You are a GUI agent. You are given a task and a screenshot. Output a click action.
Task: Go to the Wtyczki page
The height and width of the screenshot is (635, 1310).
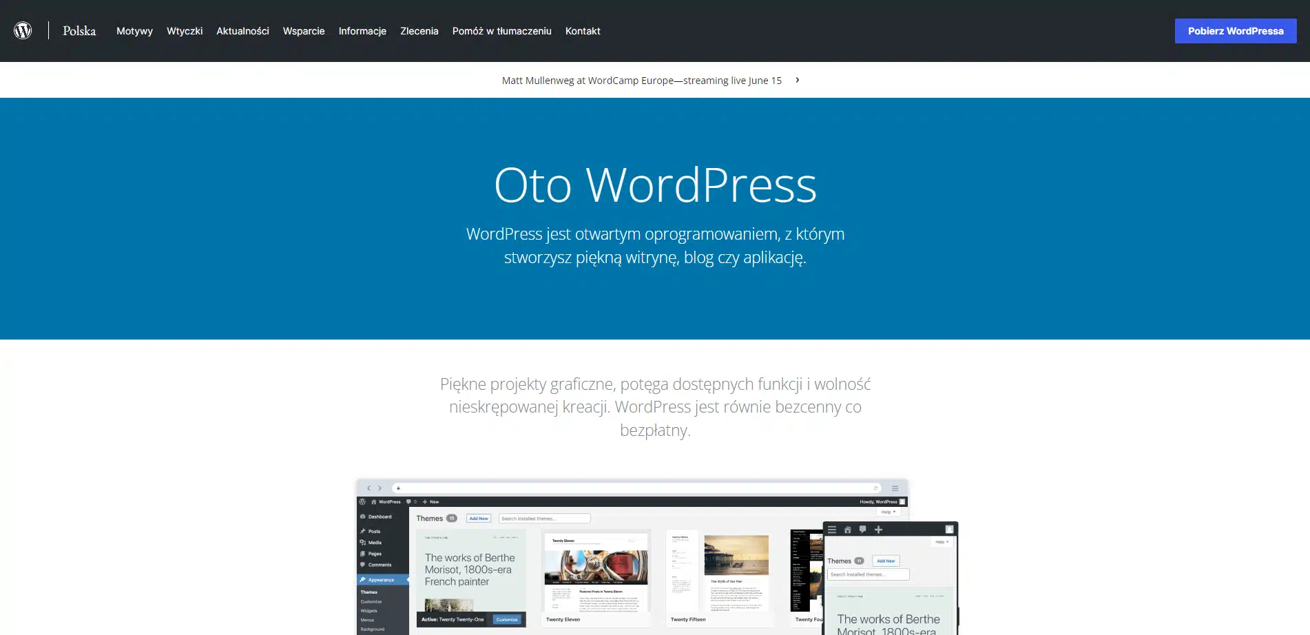coord(185,31)
